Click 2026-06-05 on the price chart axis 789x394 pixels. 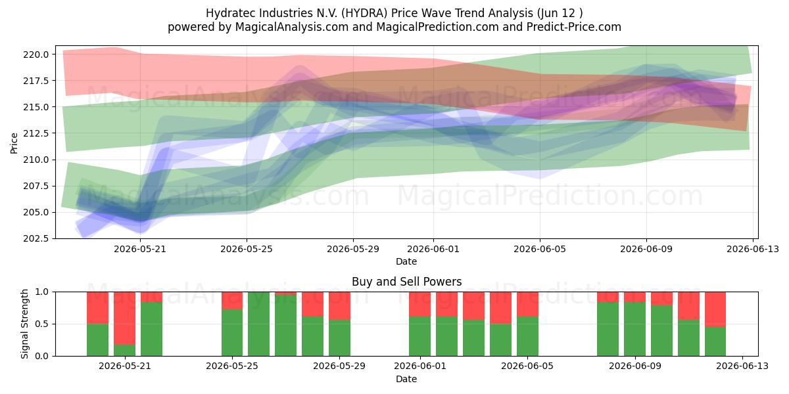(x=540, y=249)
